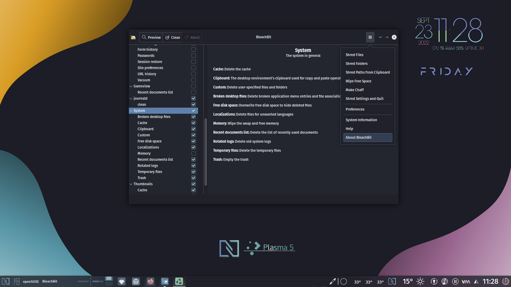The image size is (511, 287).
Task: Launch Firefox from the taskbar
Action: click(x=150, y=281)
